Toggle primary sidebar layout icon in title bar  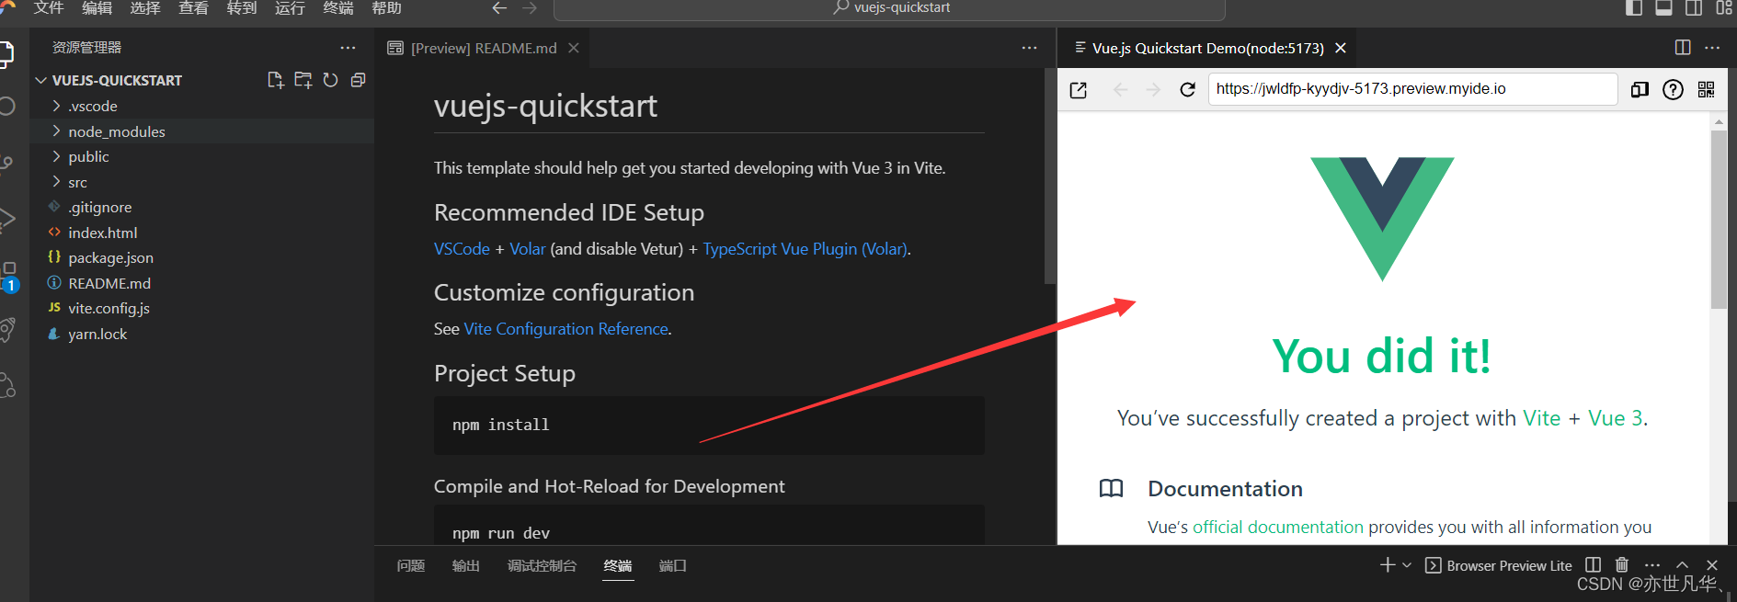1633,7
